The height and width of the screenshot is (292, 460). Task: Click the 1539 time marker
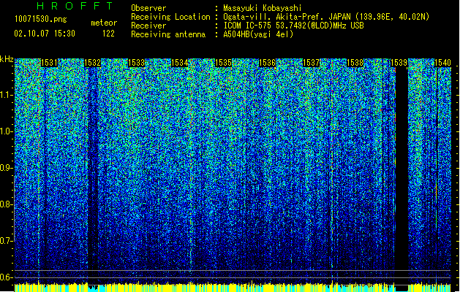coord(399,63)
